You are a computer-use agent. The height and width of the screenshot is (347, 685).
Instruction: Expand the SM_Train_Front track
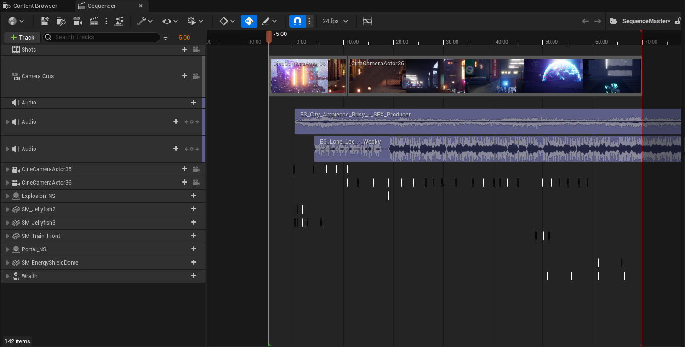(8, 236)
